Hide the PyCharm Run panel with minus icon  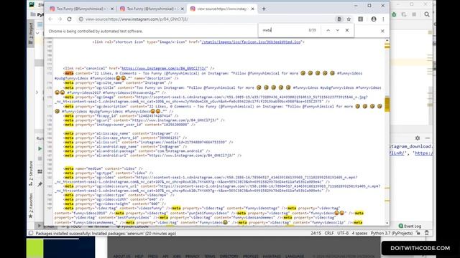[x=428, y=138]
